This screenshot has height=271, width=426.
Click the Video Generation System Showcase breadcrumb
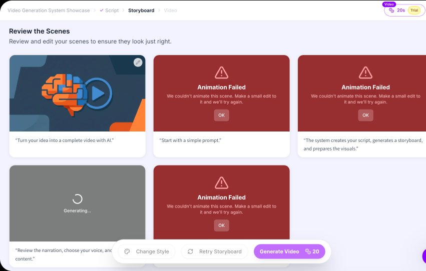click(49, 10)
